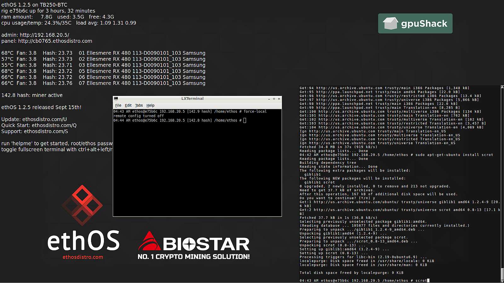The width and height of the screenshot is (504, 283).
Task: Click the Update: ethosdistro.com/U line
Action: pyautogui.click(x=34, y=119)
